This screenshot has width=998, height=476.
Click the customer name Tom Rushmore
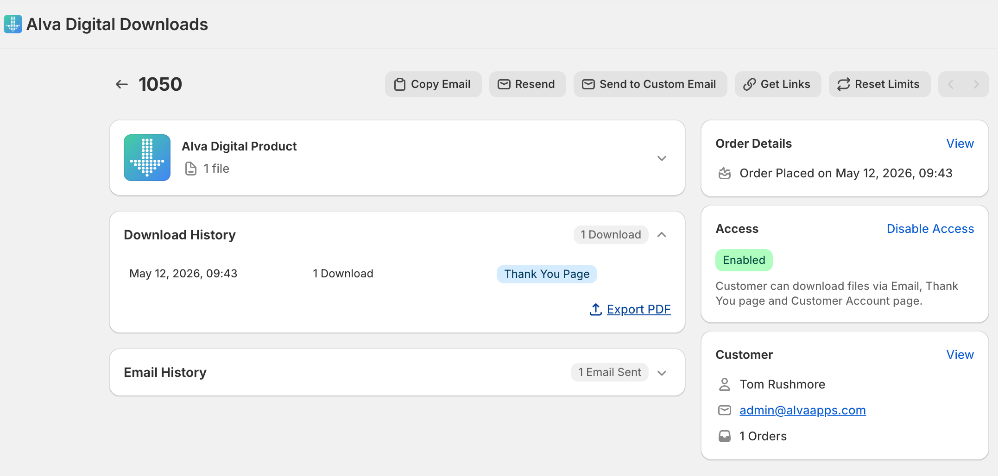tap(782, 384)
